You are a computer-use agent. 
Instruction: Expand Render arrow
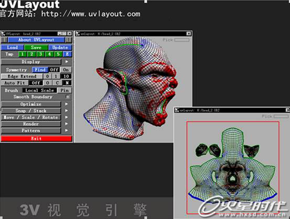67,124
